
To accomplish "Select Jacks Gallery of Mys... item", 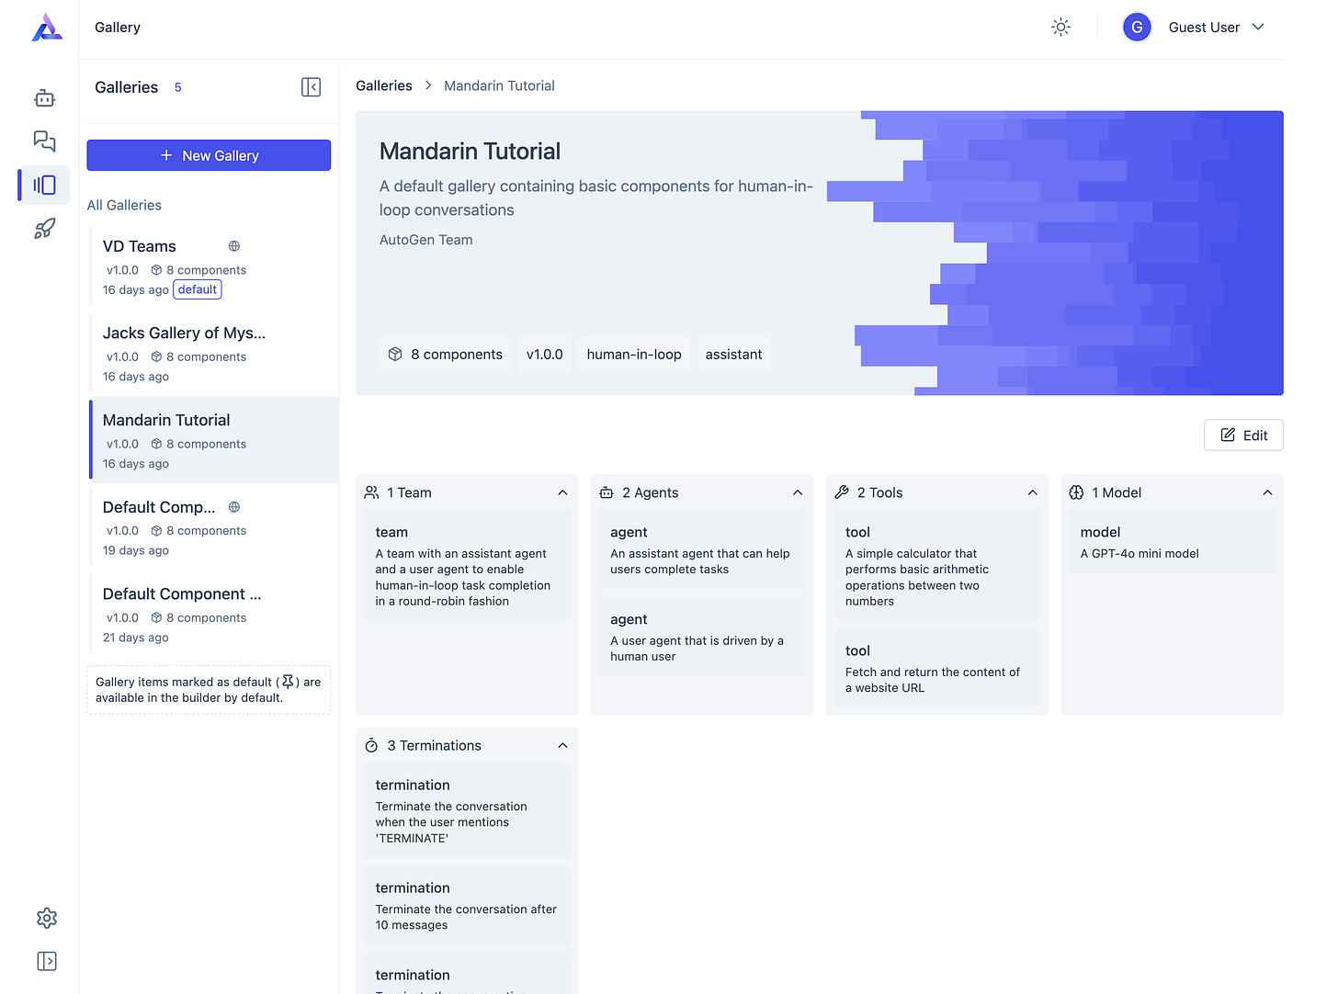I will click(x=213, y=354).
